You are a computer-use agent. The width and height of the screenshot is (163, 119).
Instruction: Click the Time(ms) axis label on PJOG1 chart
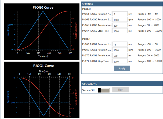(x=44, y=71)
